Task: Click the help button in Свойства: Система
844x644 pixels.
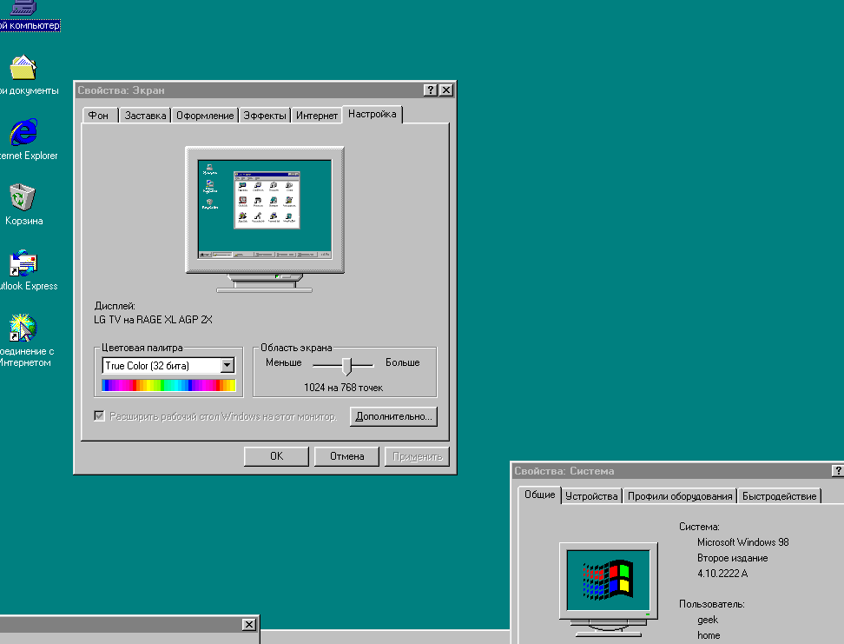Action: click(838, 470)
